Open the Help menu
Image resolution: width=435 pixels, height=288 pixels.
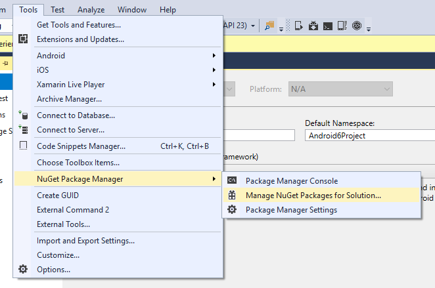pyautogui.click(x=168, y=10)
